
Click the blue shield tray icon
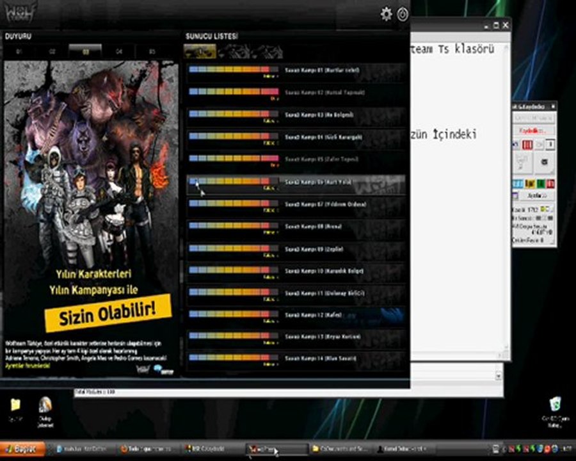coord(540,449)
